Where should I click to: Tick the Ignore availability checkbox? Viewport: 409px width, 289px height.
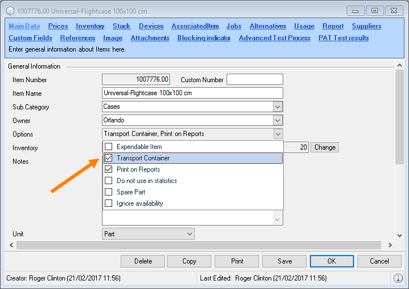click(109, 203)
